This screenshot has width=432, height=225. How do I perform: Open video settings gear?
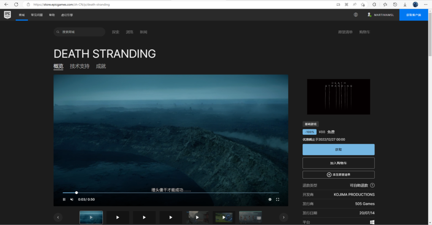coord(270,199)
